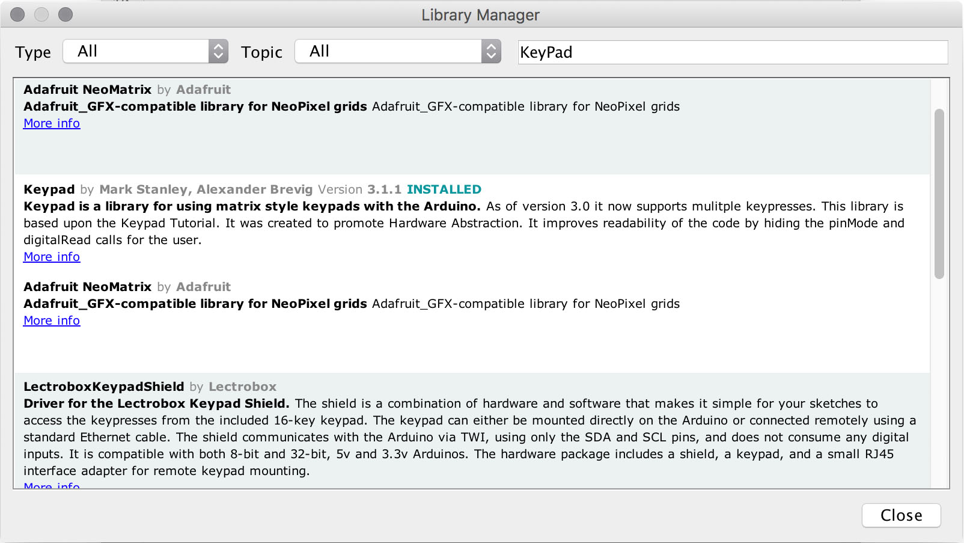This screenshot has width=964, height=543.
Task: Click the library list scrollbar thumb
Action: point(939,194)
